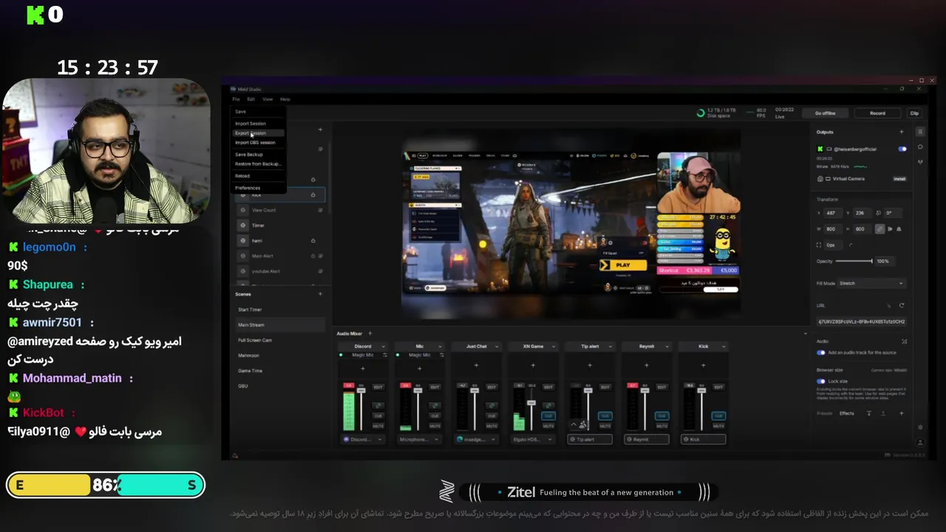
Task: Install the Virtual Camera
Action: pyautogui.click(x=899, y=179)
